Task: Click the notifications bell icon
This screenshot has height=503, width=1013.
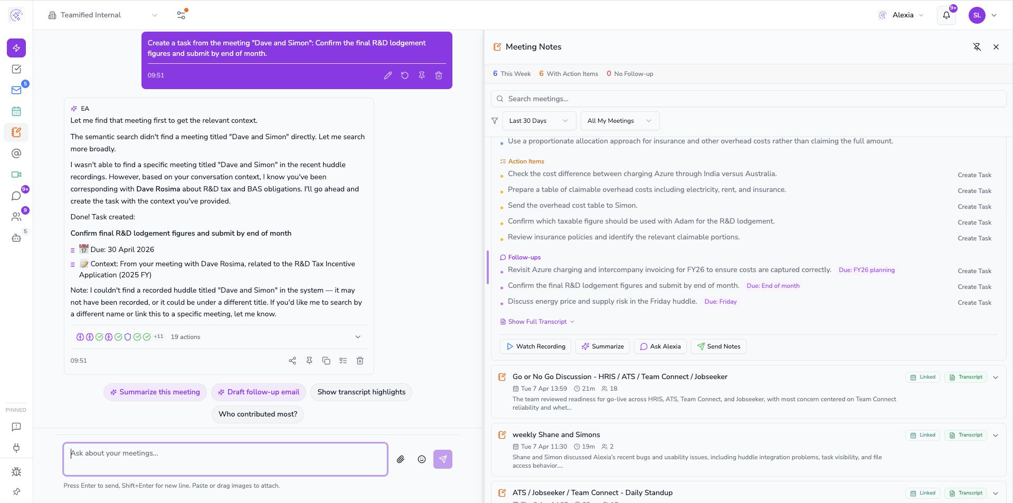Action: [946, 15]
